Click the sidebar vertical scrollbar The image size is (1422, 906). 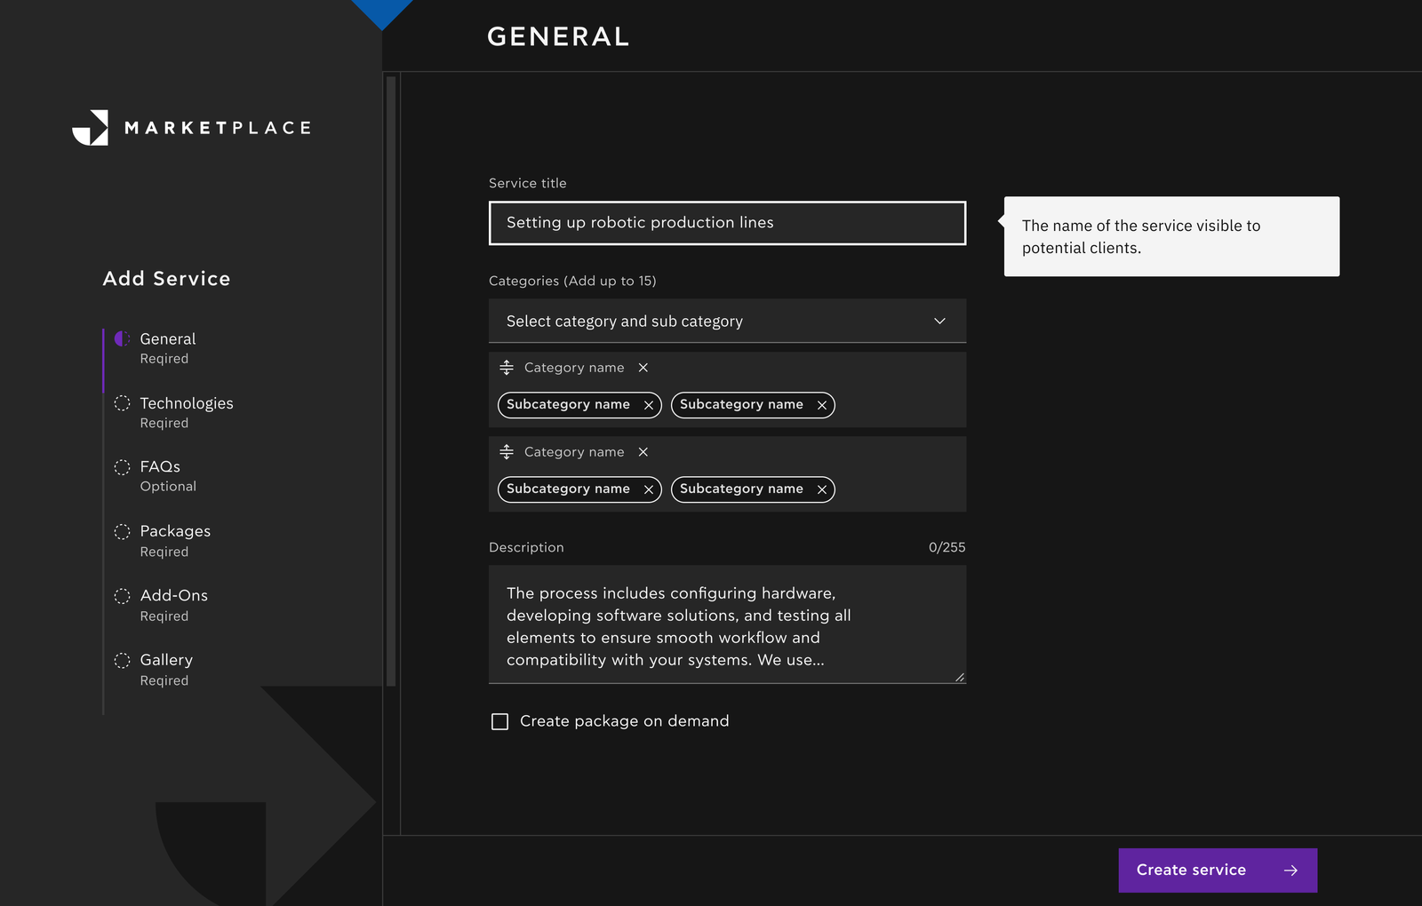point(391,380)
